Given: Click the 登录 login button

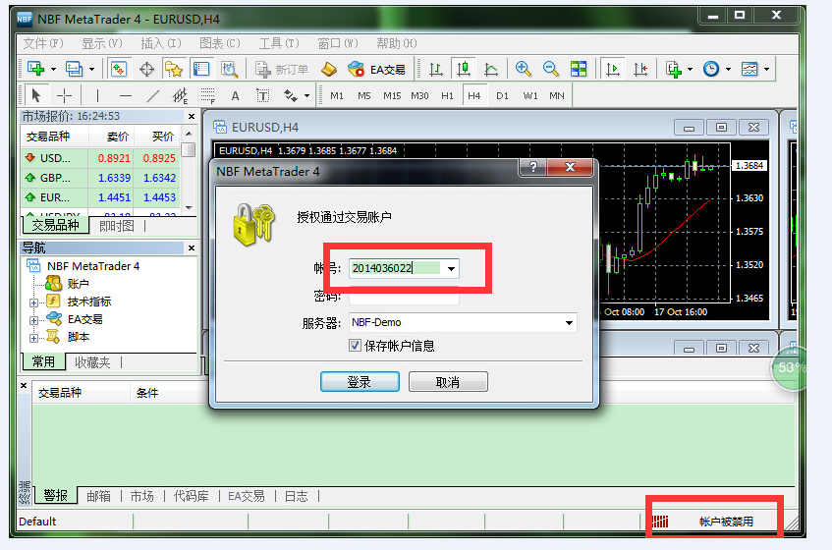Looking at the screenshot, I should click(x=360, y=382).
